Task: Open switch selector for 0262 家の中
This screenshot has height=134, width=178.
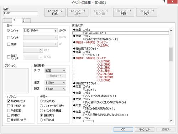Action: [40, 31]
